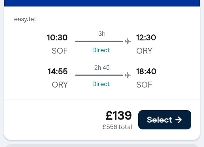This screenshot has width=204, height=147.
Task: Click the return Direct label
Action: click(x=101, y=84)
